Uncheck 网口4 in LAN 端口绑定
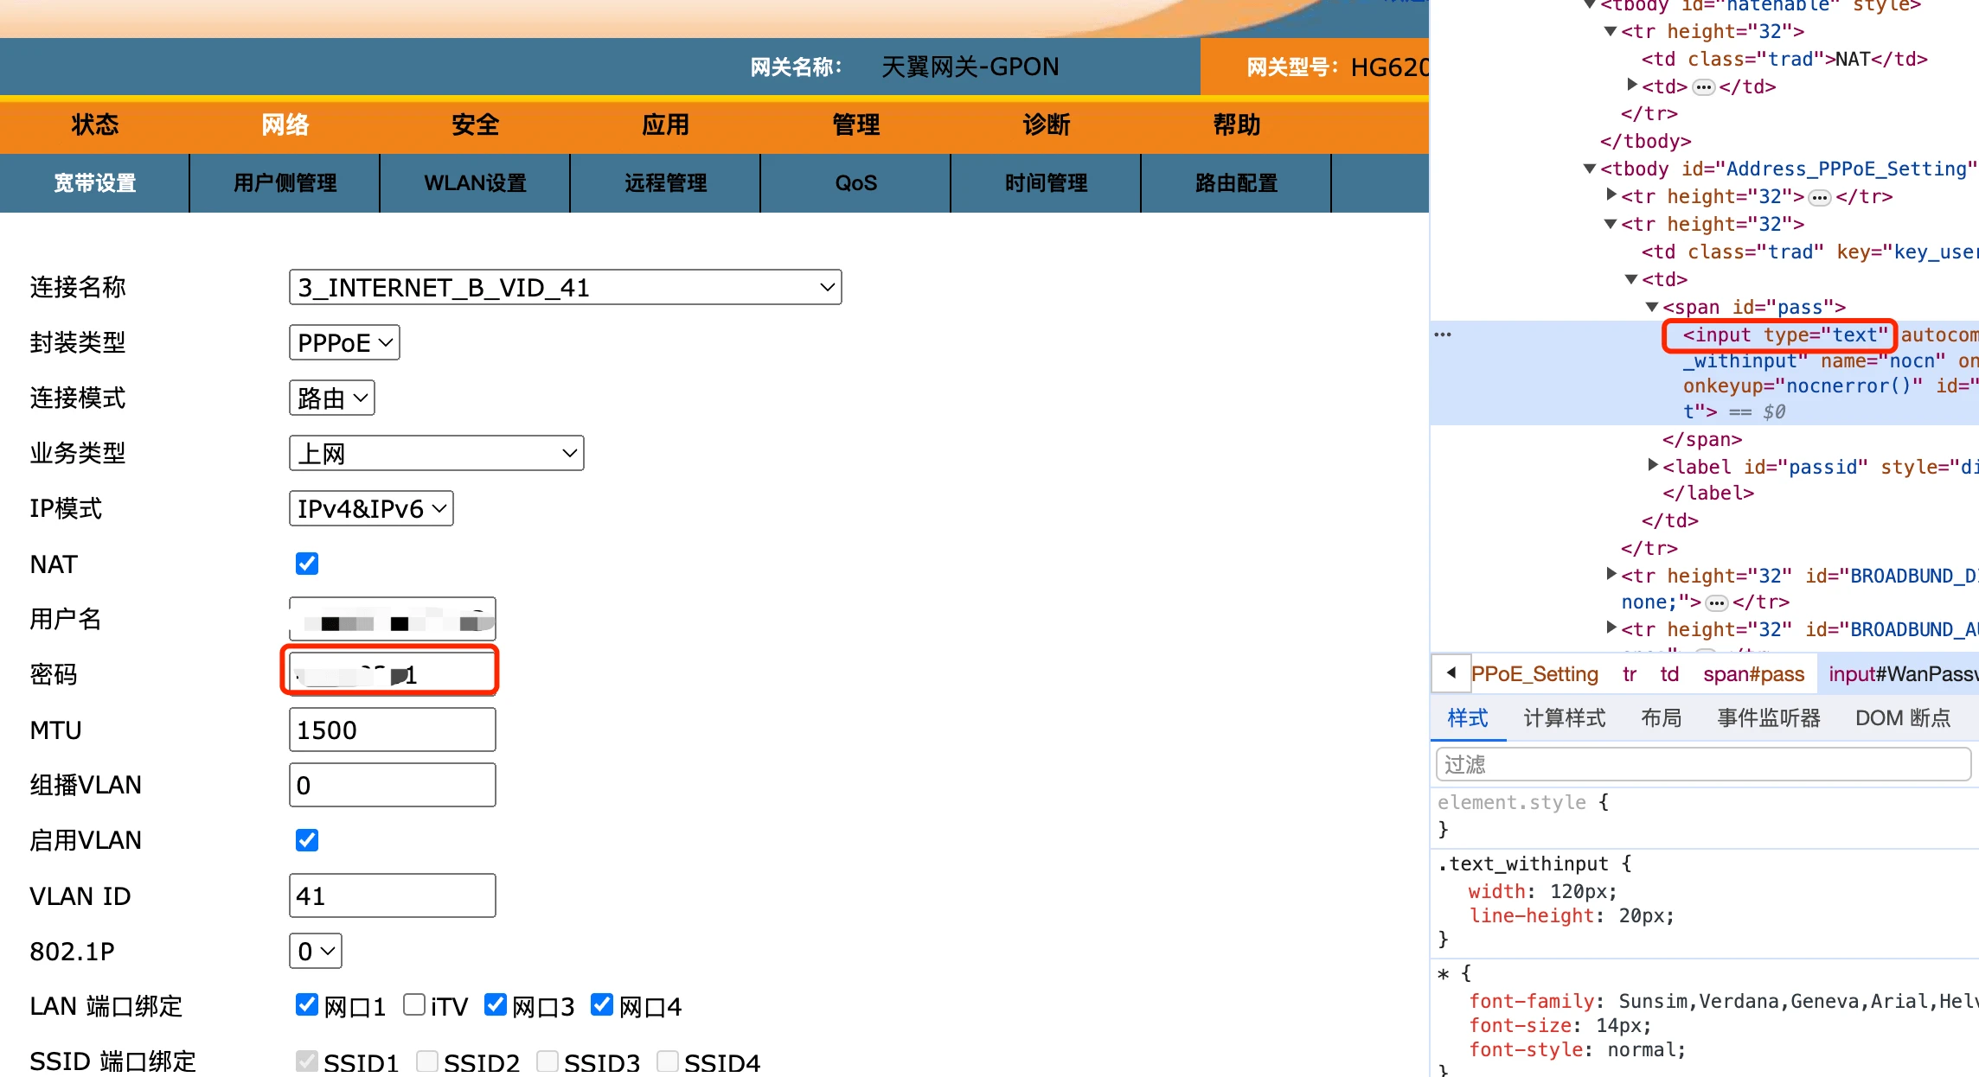The height and width of the screenshot is (1077, 1979). (x=601, y=1004)
